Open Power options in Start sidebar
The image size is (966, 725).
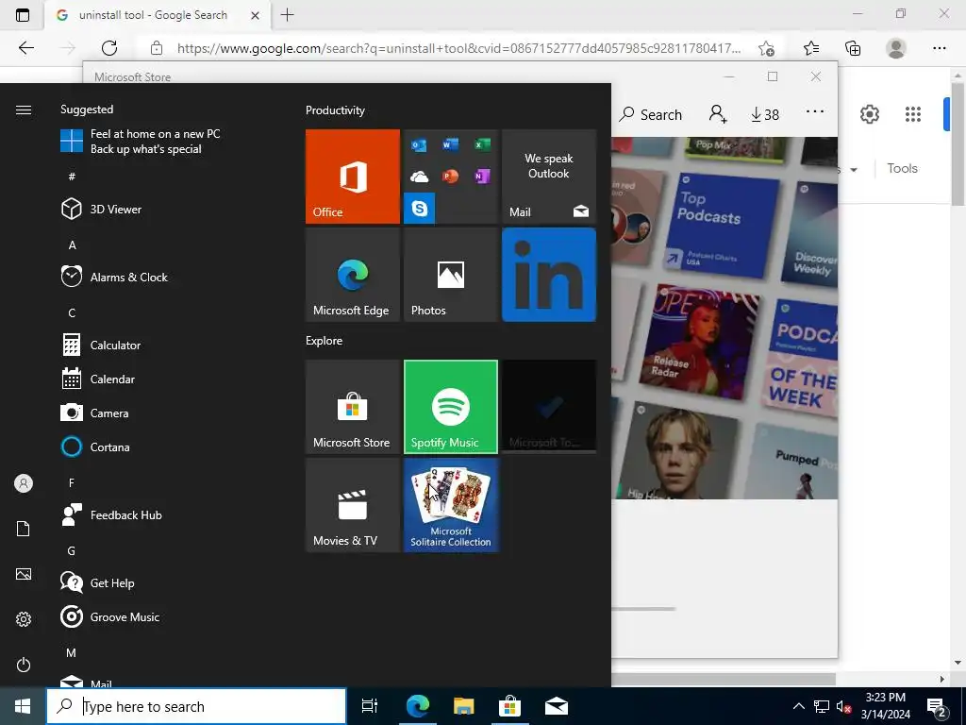[x=24, y=665]
